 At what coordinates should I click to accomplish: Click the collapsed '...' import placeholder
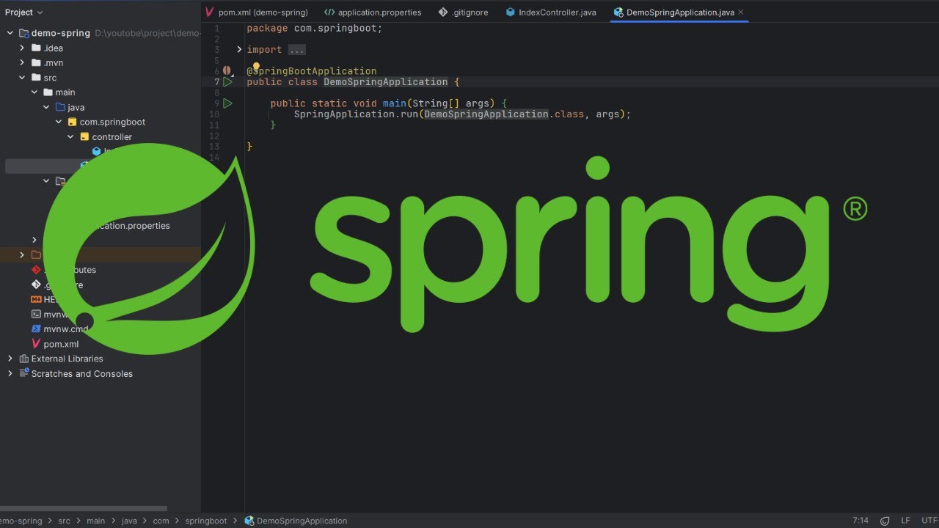pyautogui.click(x=296, y=50)
